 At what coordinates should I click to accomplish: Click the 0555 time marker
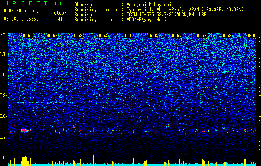click(127, 36)
